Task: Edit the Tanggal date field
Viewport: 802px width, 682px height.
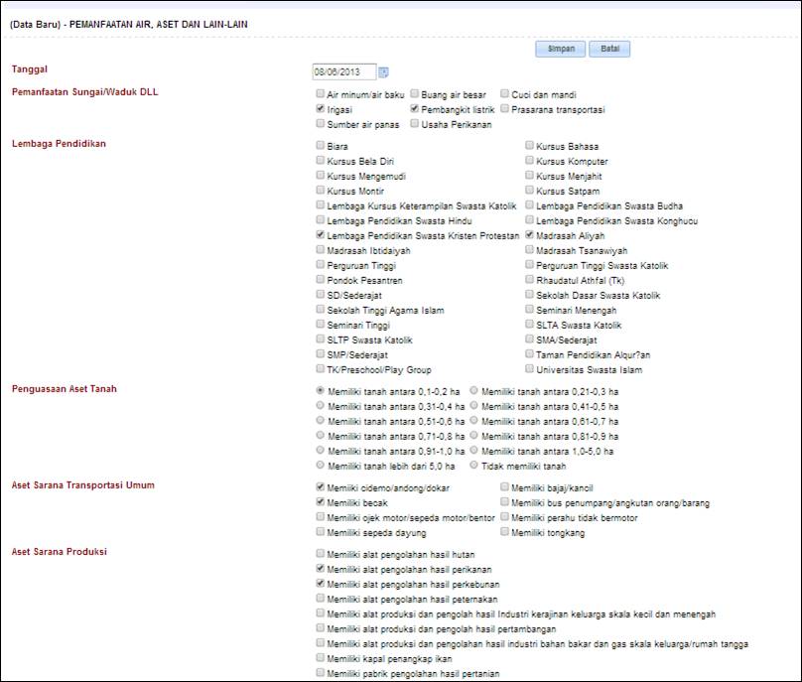Action: pyautogui.click(x=344, y=71)
